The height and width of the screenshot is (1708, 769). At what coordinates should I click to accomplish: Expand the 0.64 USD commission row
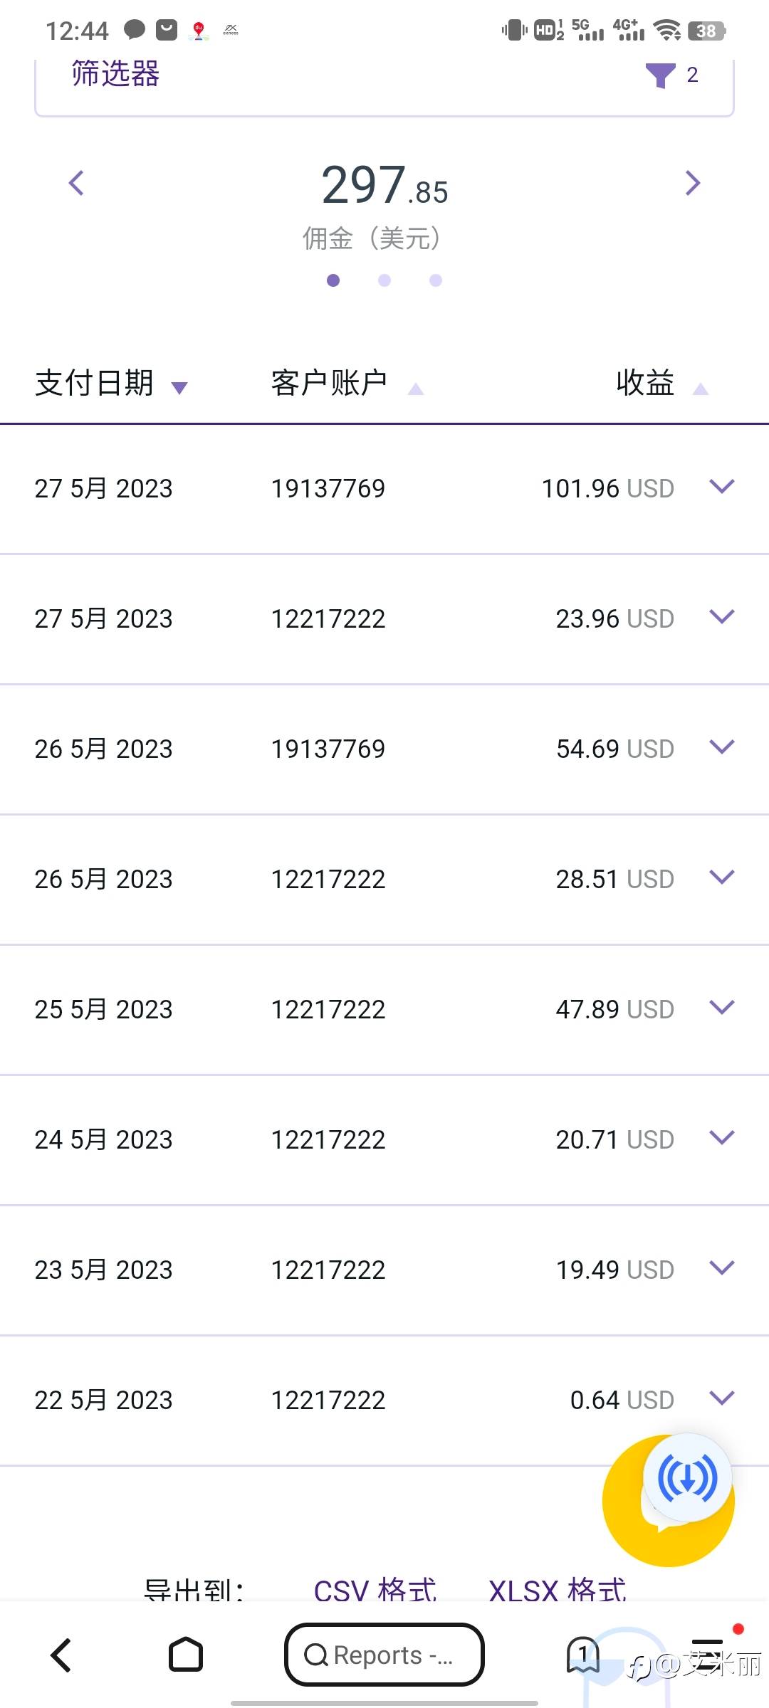[722, 1398]
